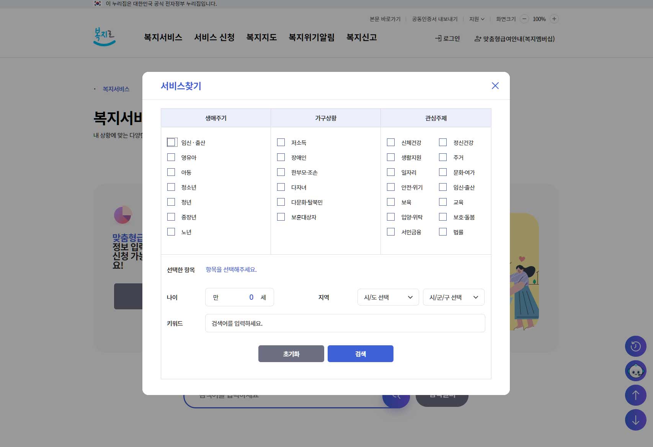
Task: Open the 시/도 선택 dropdown
Action: tap(387, 297)
